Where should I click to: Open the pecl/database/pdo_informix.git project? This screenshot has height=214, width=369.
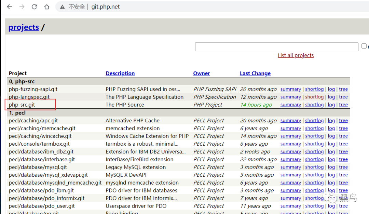coord(46,198)
